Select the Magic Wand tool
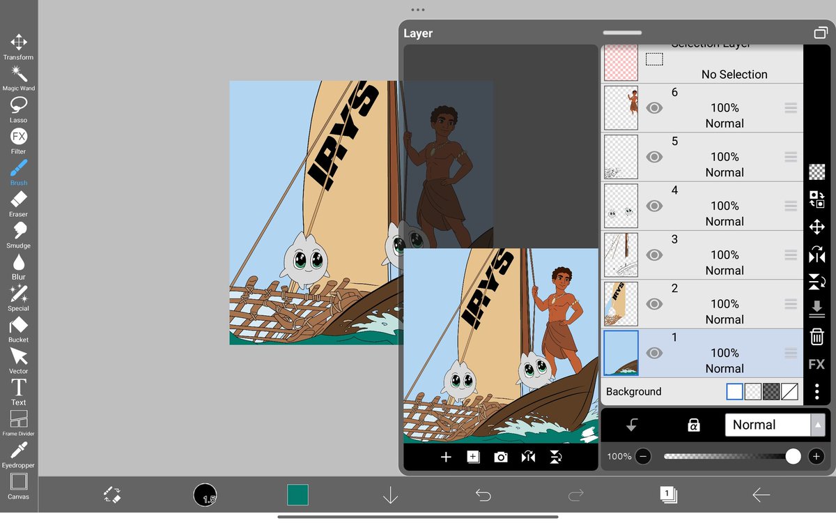 19,78
